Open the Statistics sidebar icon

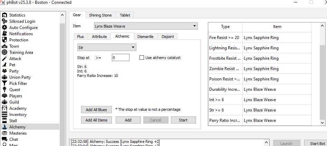(x=4, y=15)
